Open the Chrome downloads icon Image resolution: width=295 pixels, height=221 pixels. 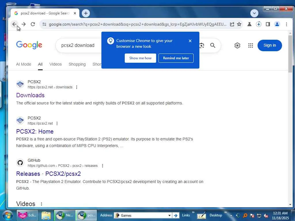[x=259, y=24]
